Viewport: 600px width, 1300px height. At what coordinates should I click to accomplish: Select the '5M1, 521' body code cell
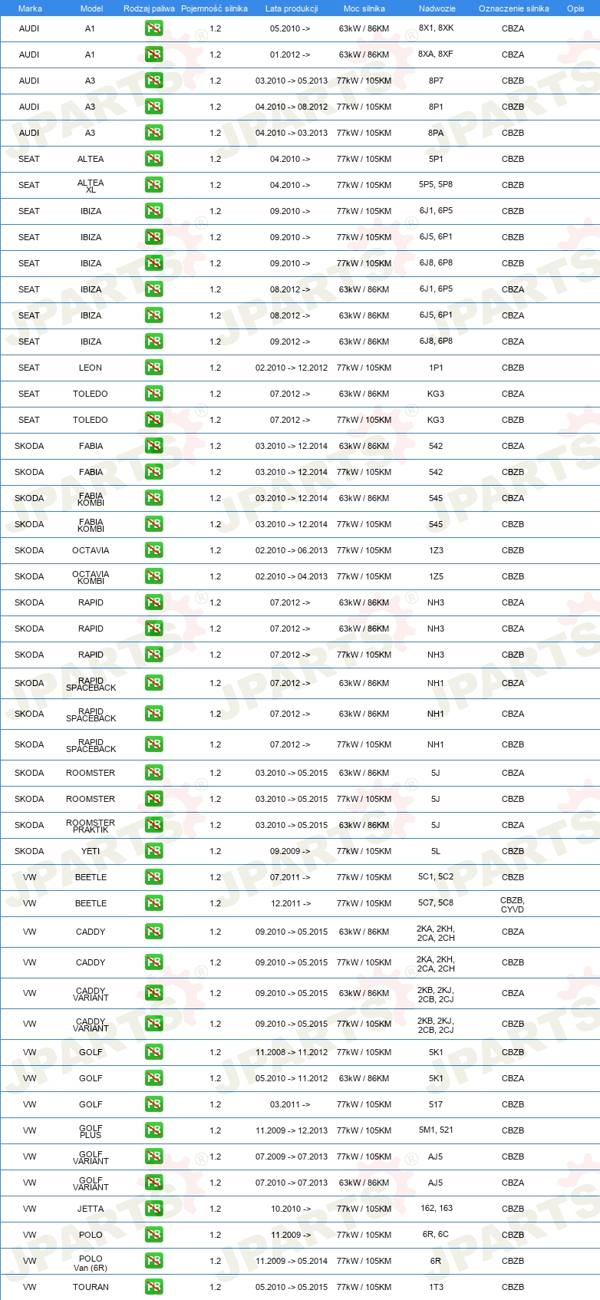436,1130
